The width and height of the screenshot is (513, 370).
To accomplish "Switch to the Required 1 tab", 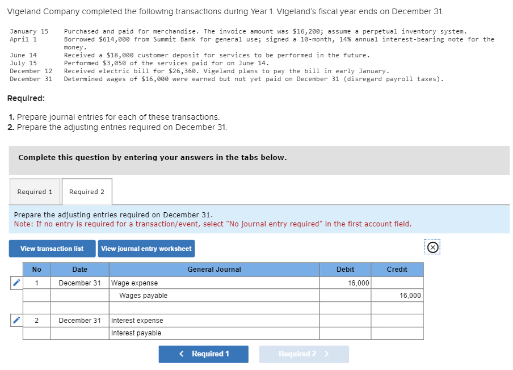I will 35,192.
